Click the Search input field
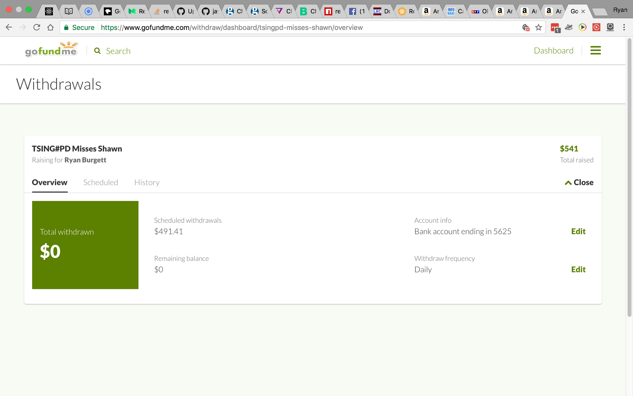This screenshot has width=633, height=396. coord(118,51)
